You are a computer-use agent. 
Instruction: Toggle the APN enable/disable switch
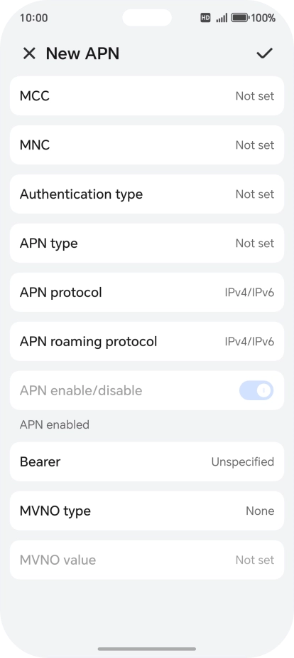256,390
